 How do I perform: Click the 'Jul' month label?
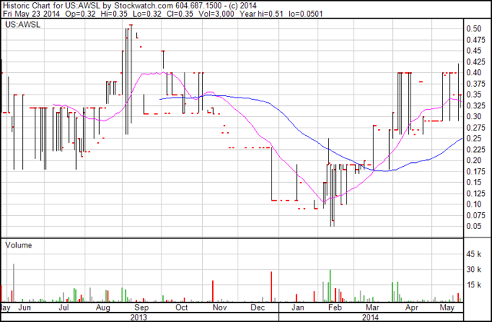(x=64, y=307)
